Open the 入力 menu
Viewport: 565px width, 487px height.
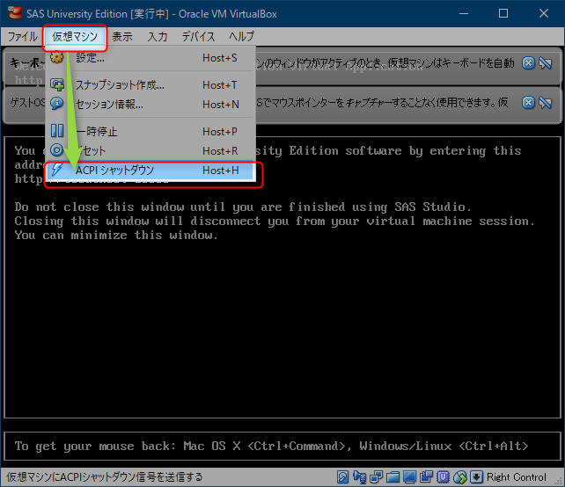coord(158,36)
